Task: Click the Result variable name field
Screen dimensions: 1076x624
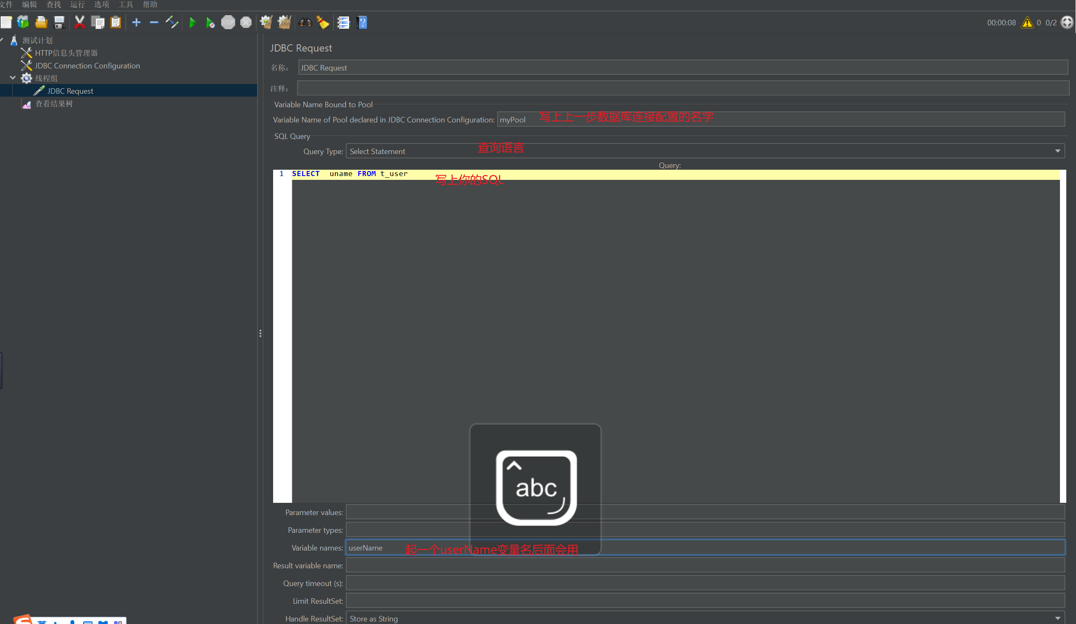Action: click(x=705, y=565)
